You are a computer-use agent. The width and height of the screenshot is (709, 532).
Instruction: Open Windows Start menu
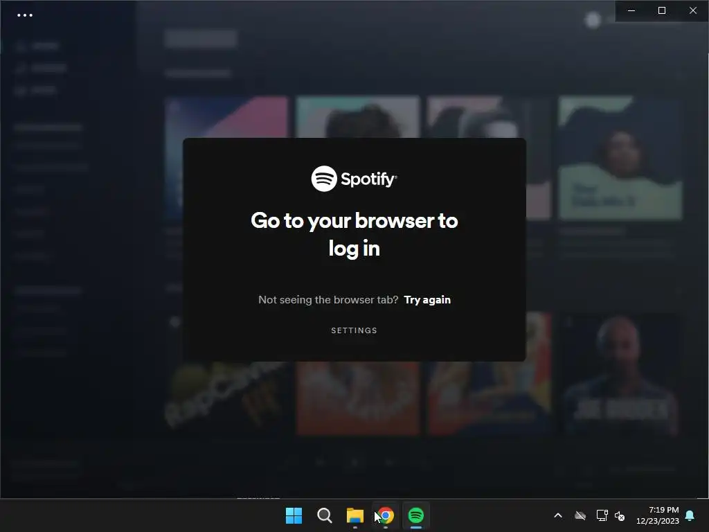pos(294,515)
